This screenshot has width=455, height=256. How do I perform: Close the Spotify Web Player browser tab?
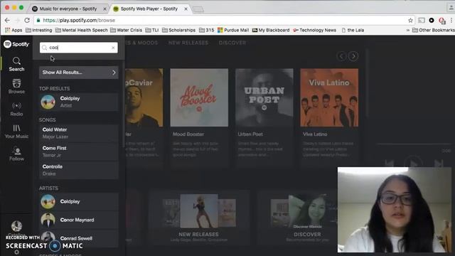coord(186,9)
